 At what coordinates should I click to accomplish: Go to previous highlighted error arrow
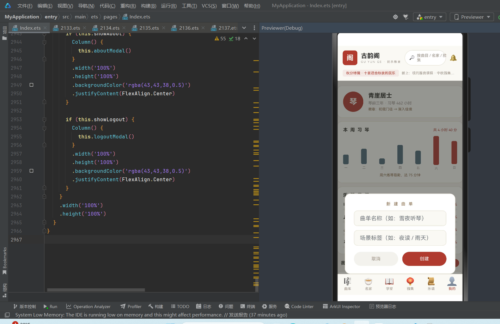[246, 38]
